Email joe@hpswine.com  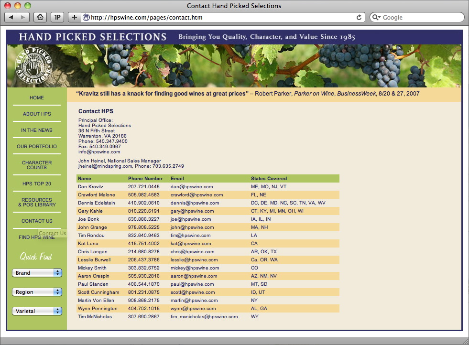[191, 219]
